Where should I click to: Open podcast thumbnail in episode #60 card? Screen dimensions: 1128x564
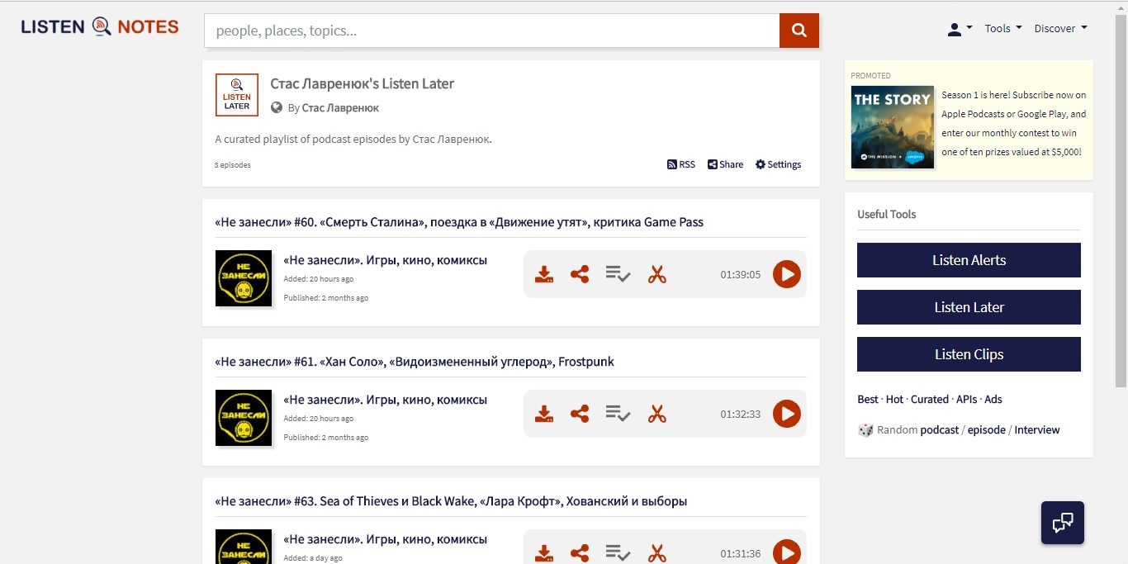coord(244,278)
